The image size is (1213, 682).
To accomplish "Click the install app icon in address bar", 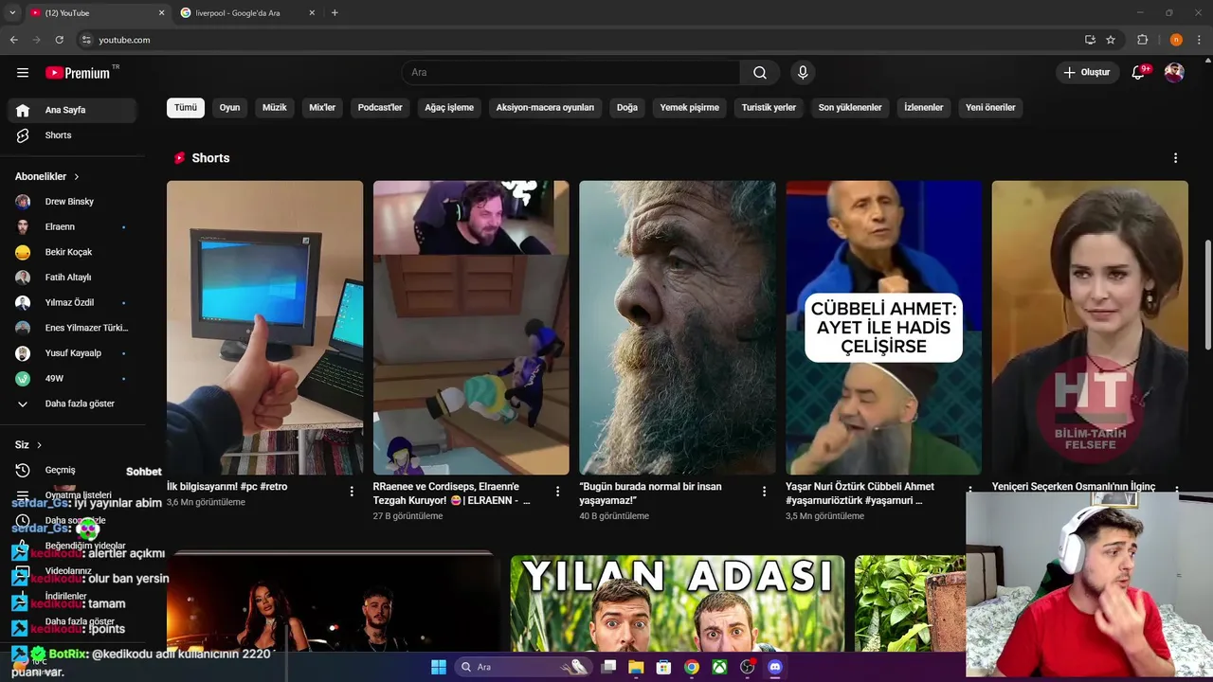I will [1090, 40].
